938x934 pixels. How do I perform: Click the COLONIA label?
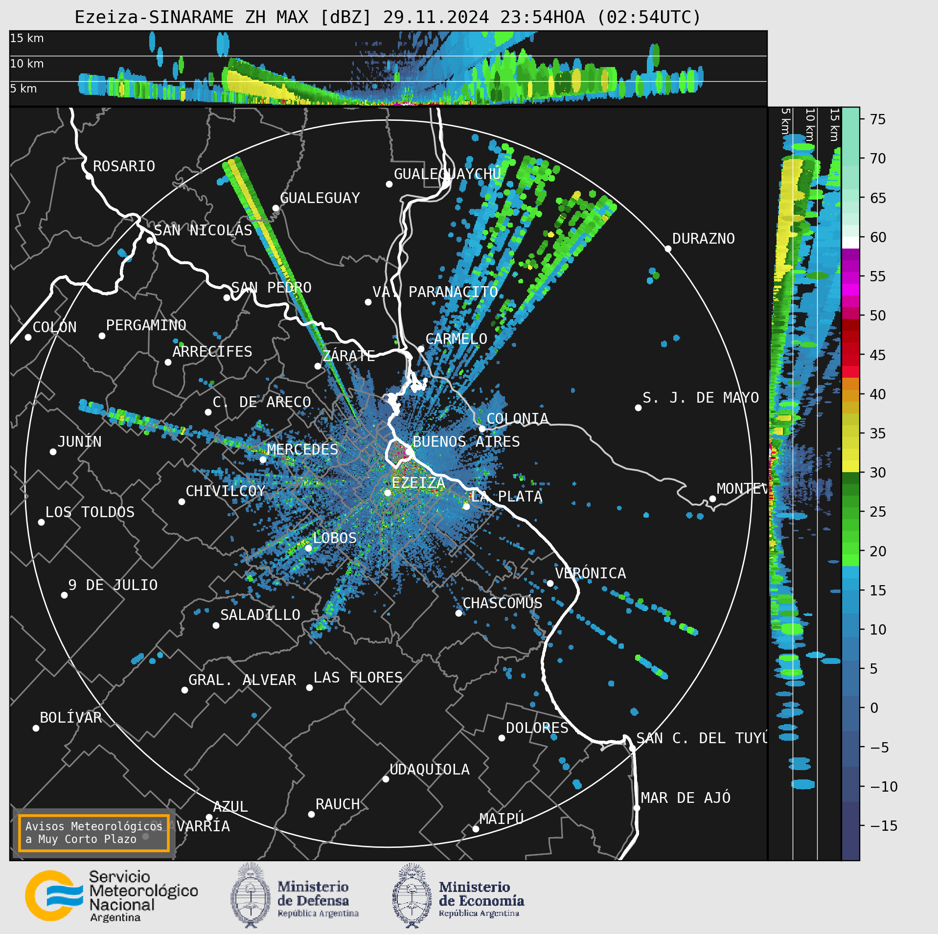coord(517,418)
